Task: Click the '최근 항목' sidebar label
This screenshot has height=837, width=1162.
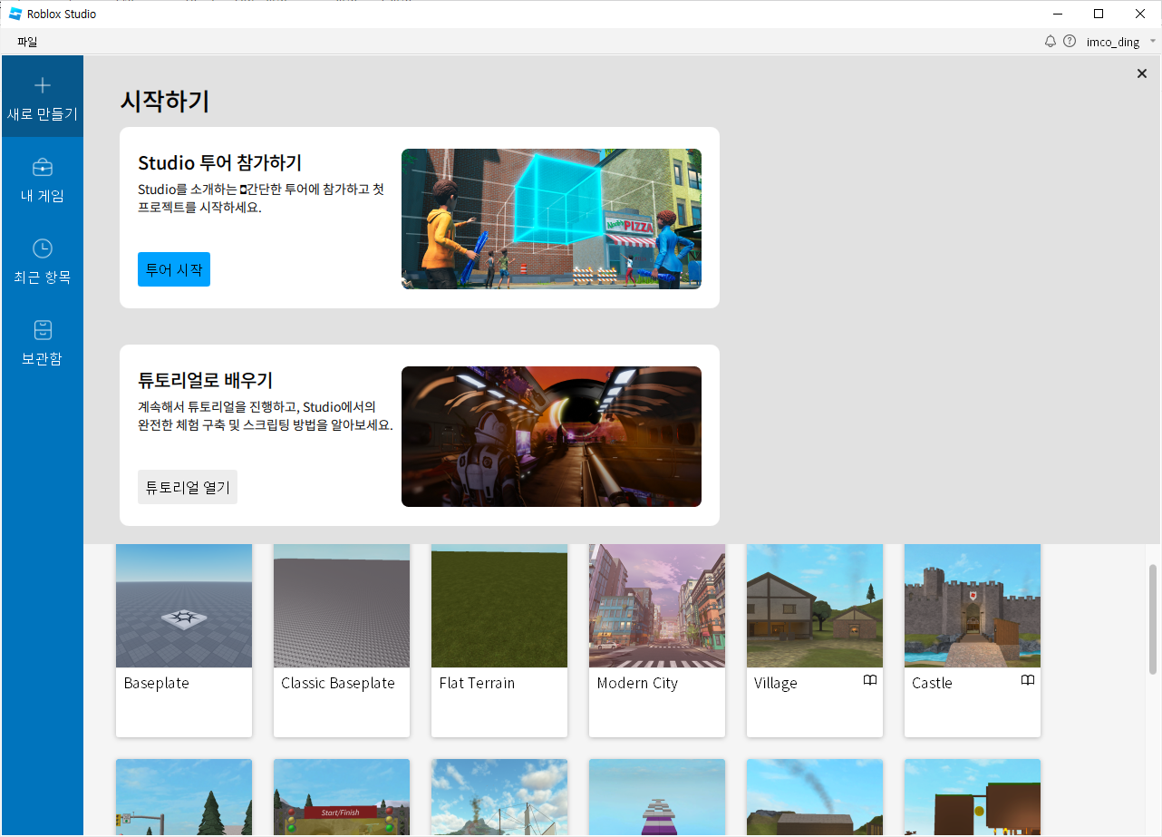Action: [x=43, y=277]
